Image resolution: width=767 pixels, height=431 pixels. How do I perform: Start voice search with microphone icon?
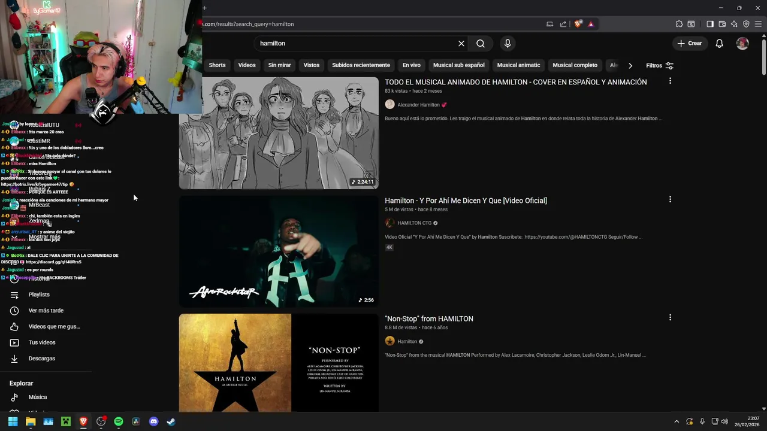click(x=508, y=44)
